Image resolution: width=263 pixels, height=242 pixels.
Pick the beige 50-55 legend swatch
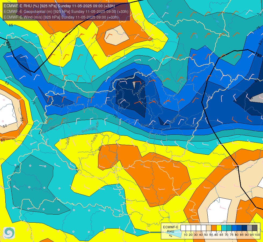tap(209, 228)
